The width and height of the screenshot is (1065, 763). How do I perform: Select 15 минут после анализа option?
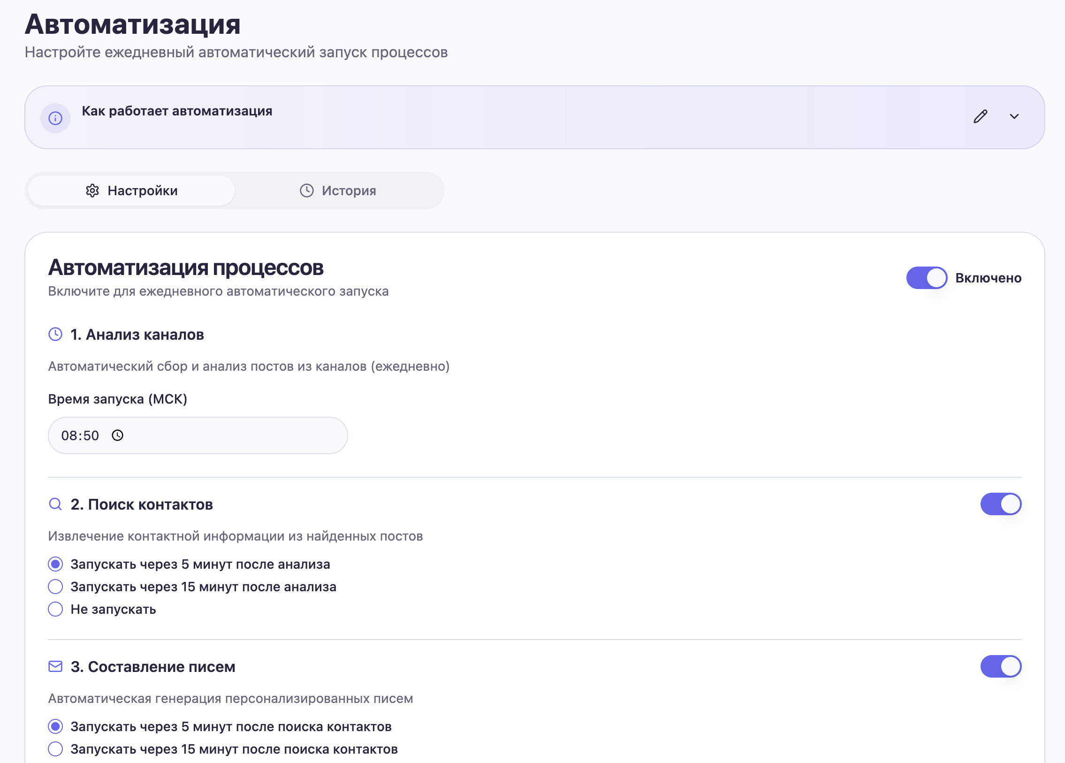click(55, 587)
